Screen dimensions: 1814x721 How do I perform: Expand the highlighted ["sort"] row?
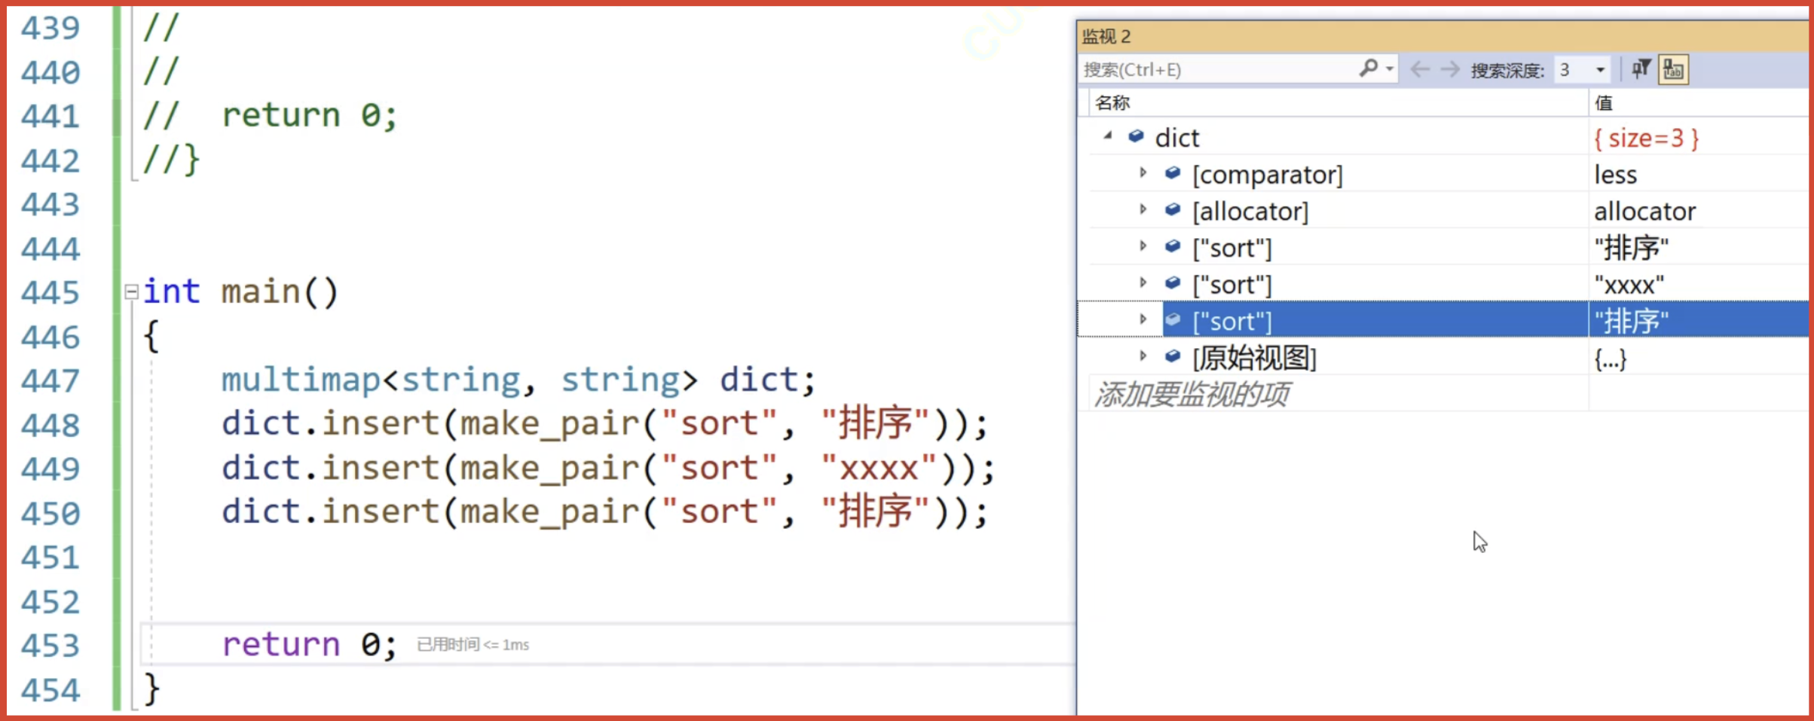1143,319
